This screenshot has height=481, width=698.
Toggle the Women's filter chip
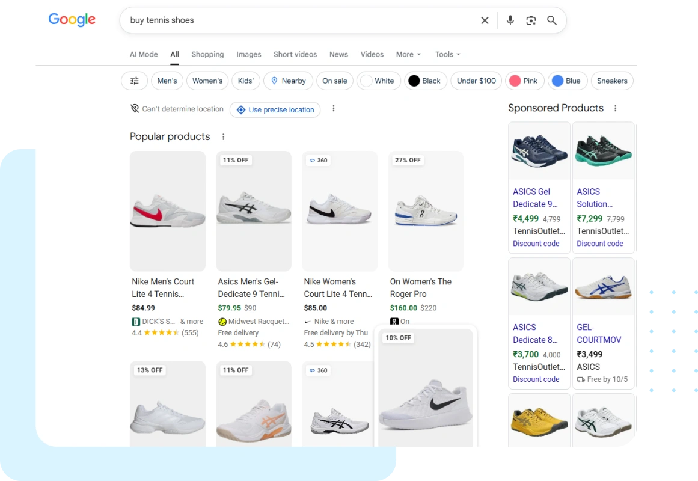click(x=207, y=81)
